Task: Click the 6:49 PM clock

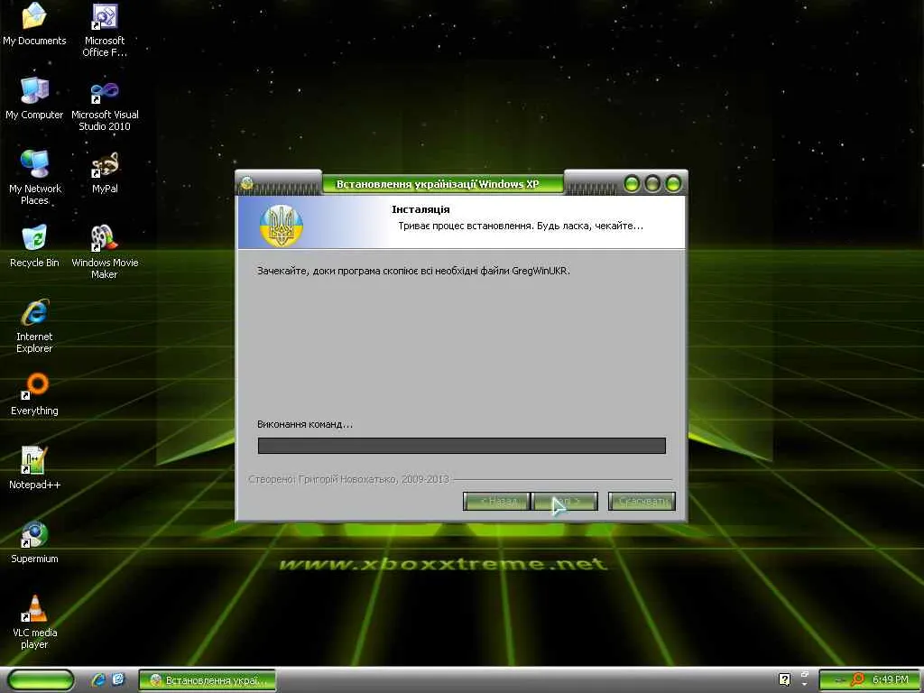Action: point(891,680)
